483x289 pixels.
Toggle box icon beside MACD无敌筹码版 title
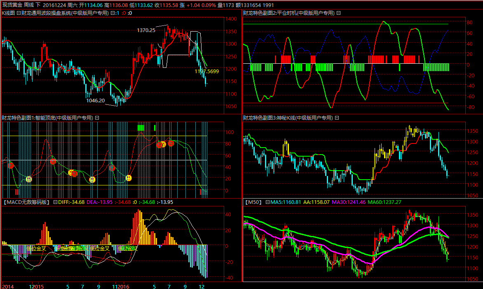(x=56, y=202)
